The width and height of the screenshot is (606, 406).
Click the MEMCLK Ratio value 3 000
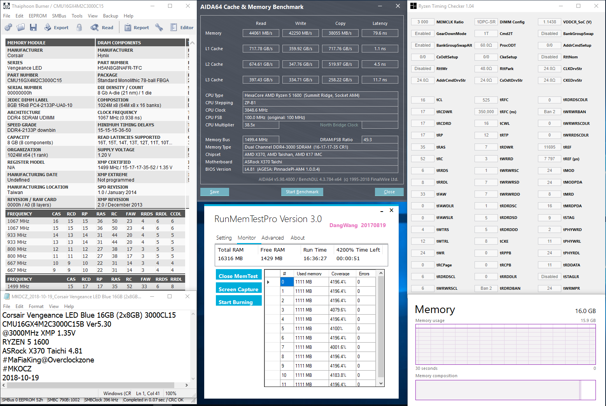tap(422, 22)
